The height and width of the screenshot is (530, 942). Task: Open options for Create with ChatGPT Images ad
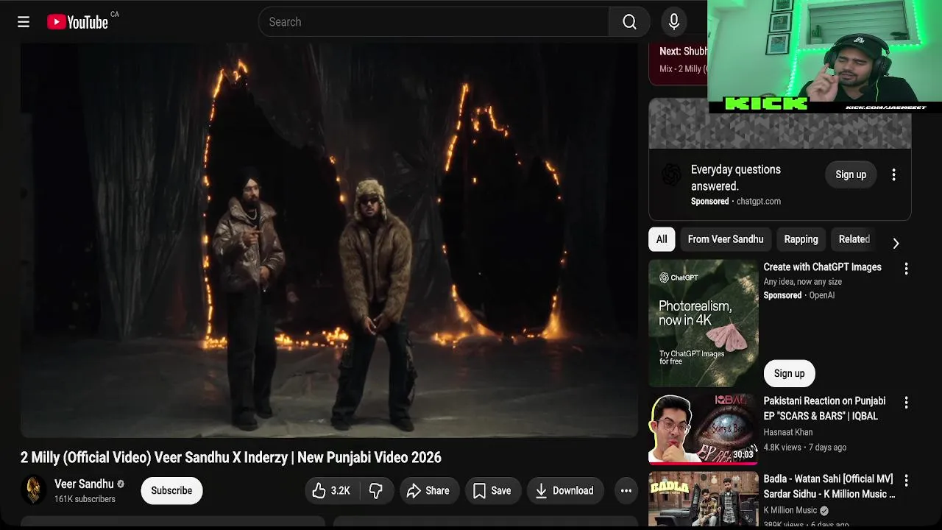tap(906, 269)
